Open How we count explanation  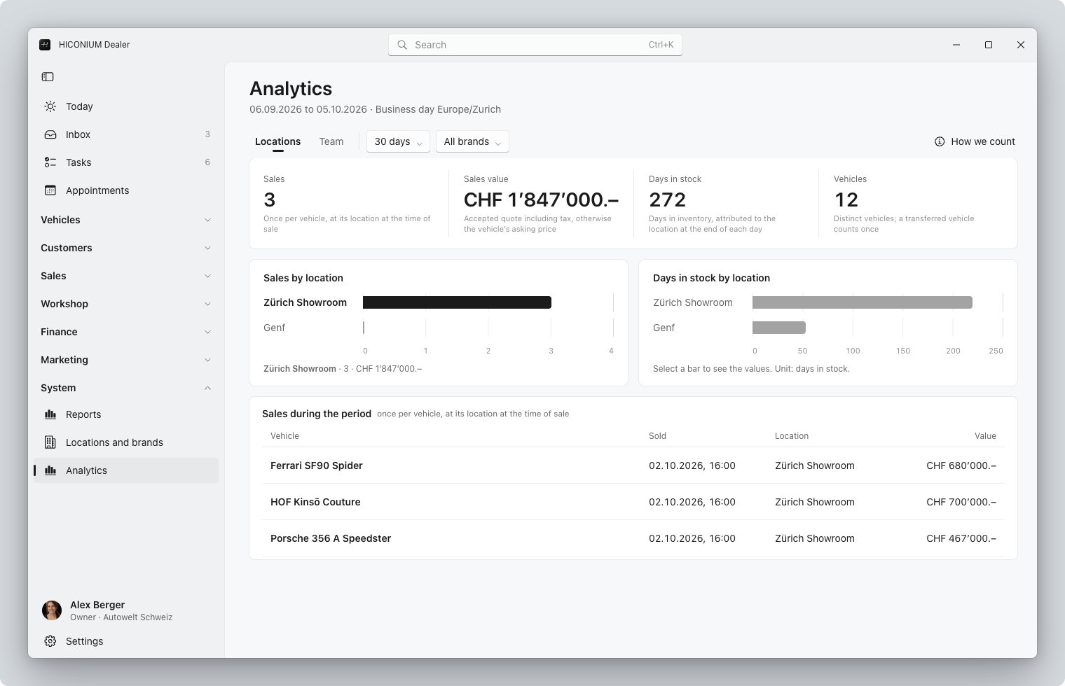[975, 141]
